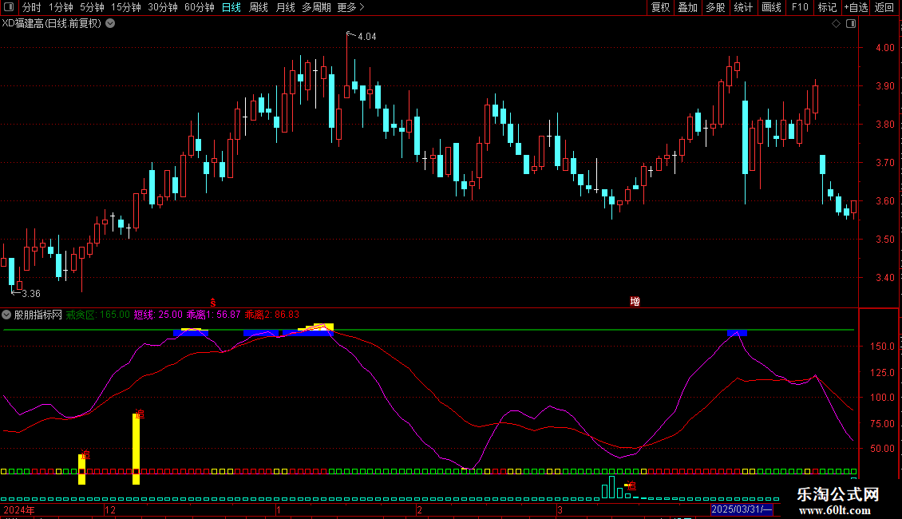Open the dropdown arrow beside XD福建高 title
Screen dimensions: 902x519
click(110, 24)
